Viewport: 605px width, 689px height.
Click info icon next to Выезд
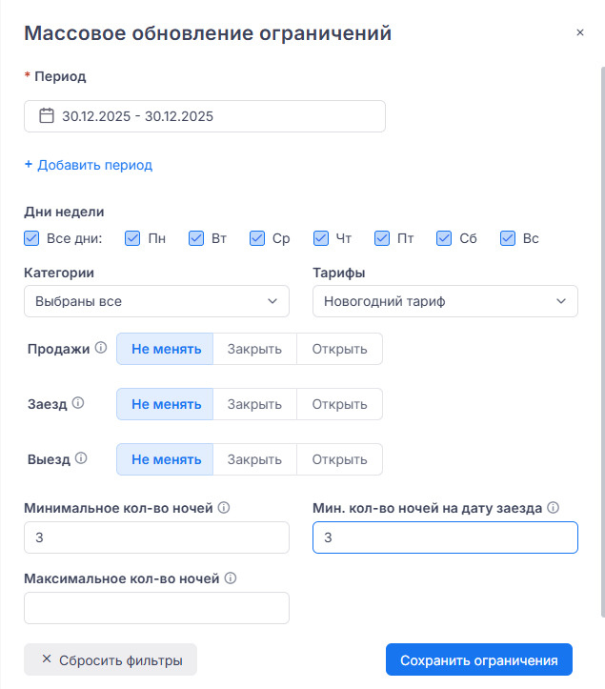pos(81,458)
